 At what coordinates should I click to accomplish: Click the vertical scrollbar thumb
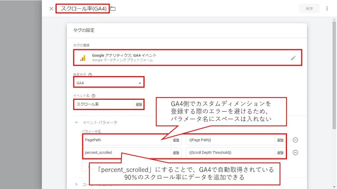(x=334, y=75)
